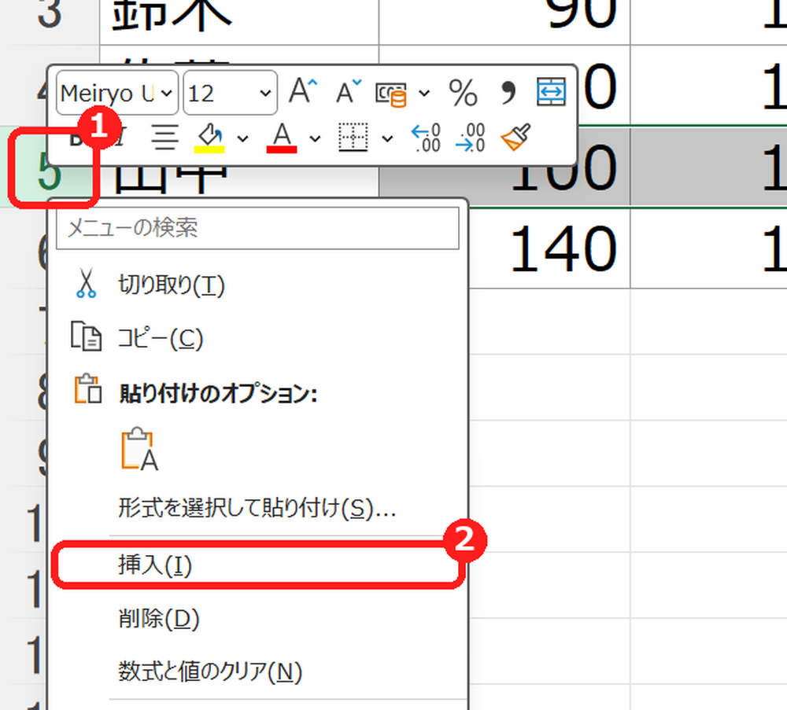This screenshot has height=710, width=787.
Task: Open 形式を選択して貼り付け(S)... dialog
Action: pos(257,509)
